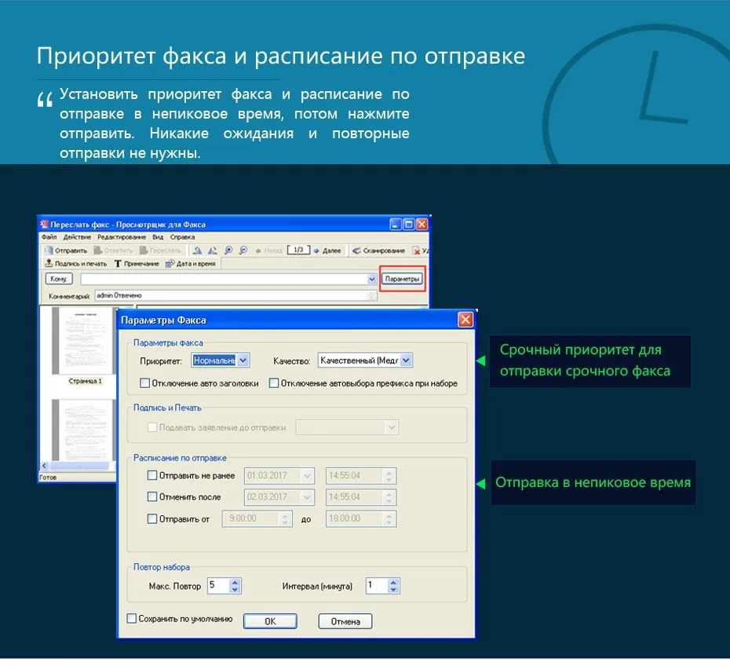730x670 pixels.
Task: Open the 01.03.2017 date dropdown
Action: point(307,476)
